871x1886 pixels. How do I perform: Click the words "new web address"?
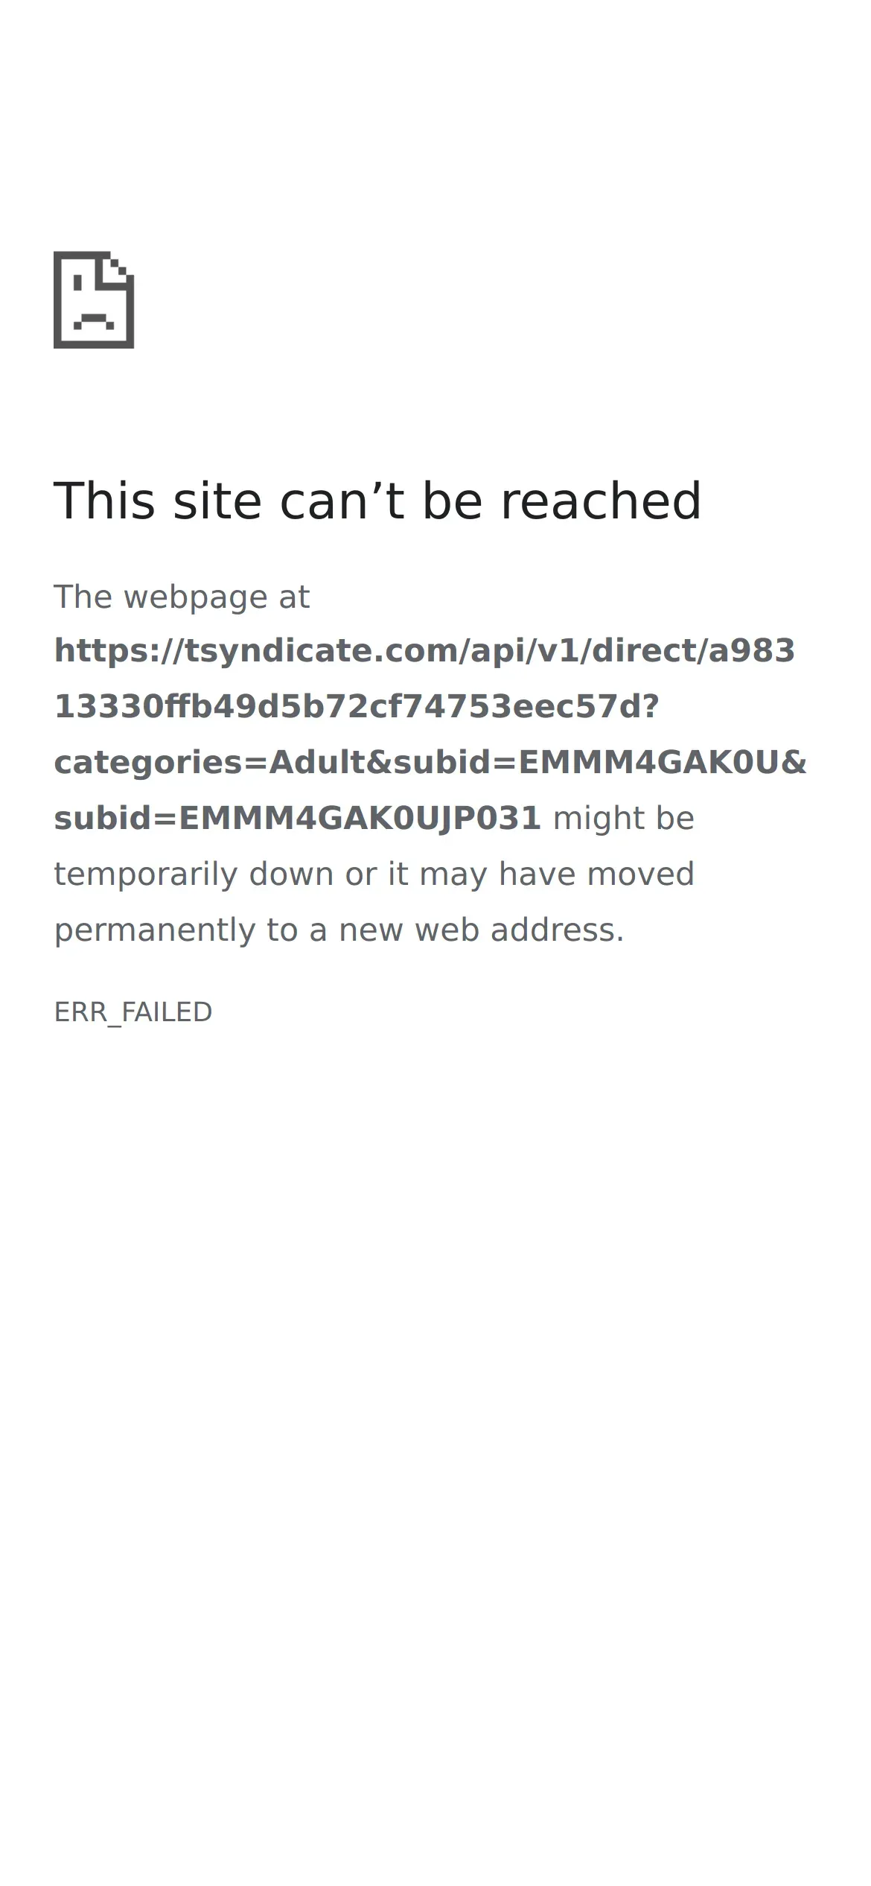(482, 930)
